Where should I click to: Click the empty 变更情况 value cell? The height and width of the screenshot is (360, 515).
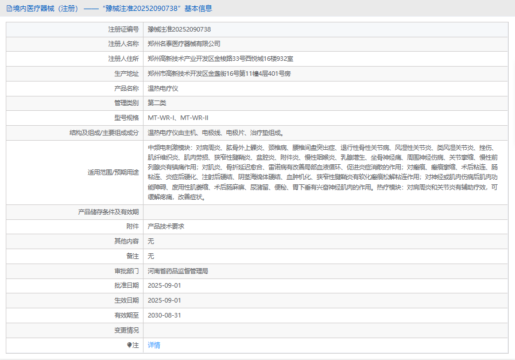coord(325,330)
